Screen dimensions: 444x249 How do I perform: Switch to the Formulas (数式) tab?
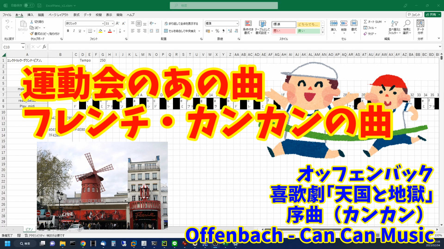pos(76,15)
